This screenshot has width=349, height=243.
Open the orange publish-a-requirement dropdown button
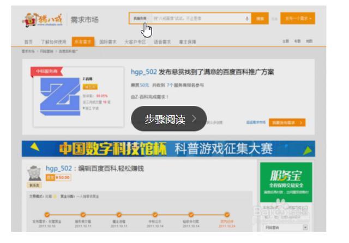(298, 19)
